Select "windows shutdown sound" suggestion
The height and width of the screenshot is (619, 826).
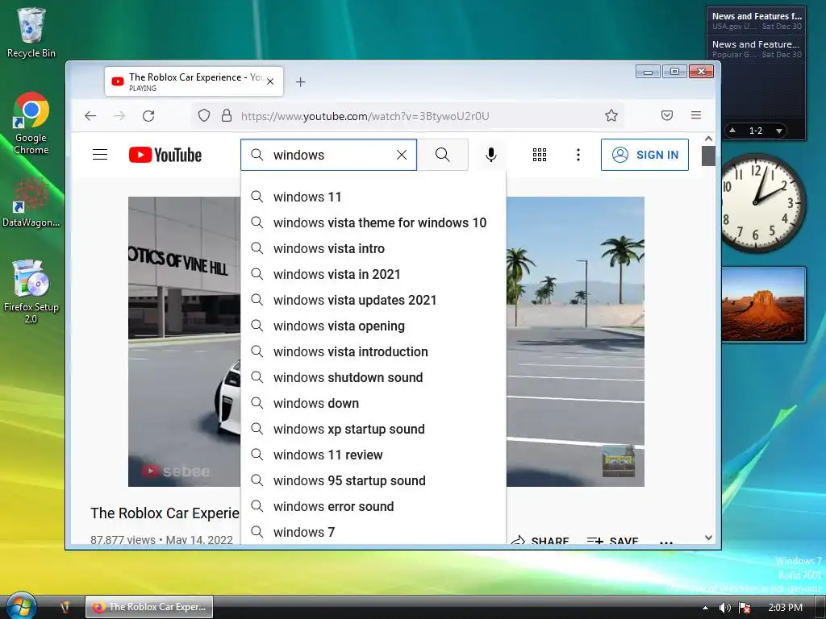click(x=373, y=377)
